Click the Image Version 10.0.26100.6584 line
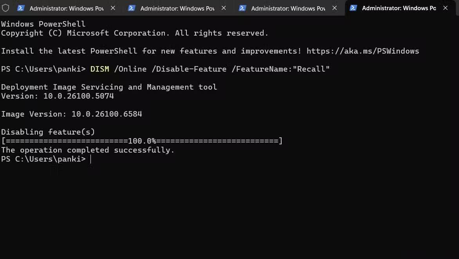Screen dimensions: 459x259 click(71, 114)
